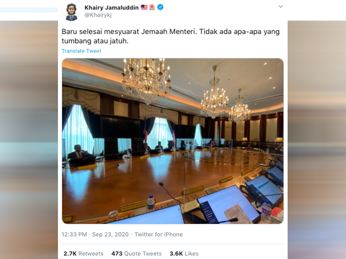Click the water bottle on the table in the photo
346x259 pixels.
click(x=151, y=203)
